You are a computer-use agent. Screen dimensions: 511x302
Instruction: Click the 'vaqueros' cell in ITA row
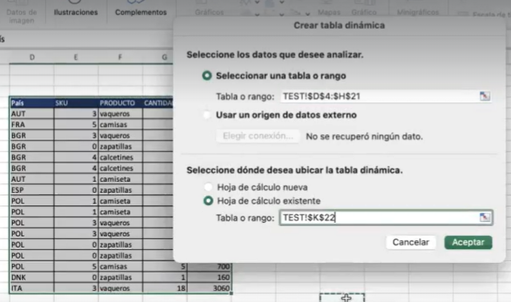pos(120,288)
